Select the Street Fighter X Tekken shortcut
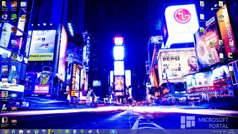This screenshot has height=134, width=238. 4,96
